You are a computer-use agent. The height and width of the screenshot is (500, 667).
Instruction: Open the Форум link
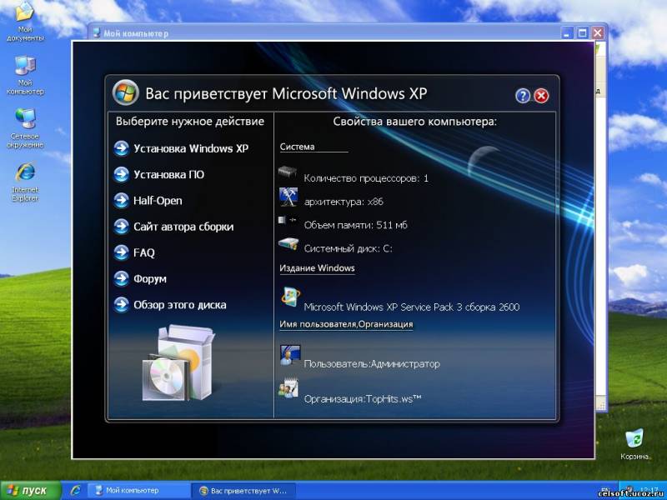[x=150, y=279]
